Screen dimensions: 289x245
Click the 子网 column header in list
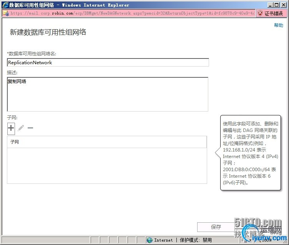coord(107,142)
